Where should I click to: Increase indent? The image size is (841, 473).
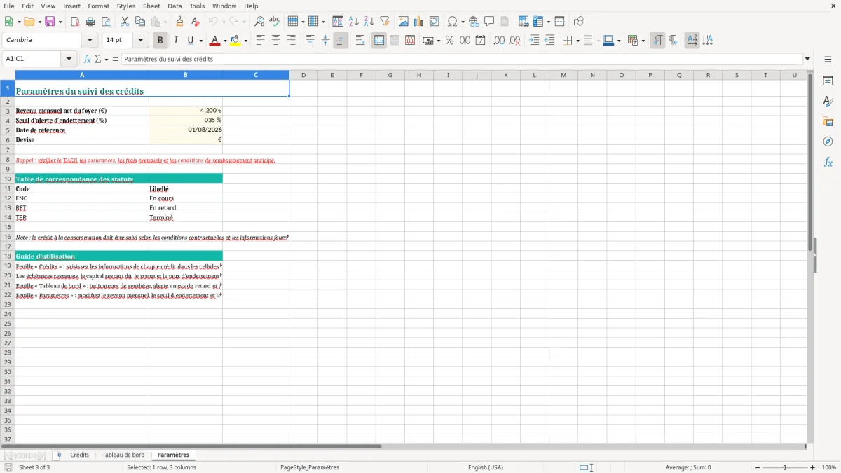pos(534,41)
